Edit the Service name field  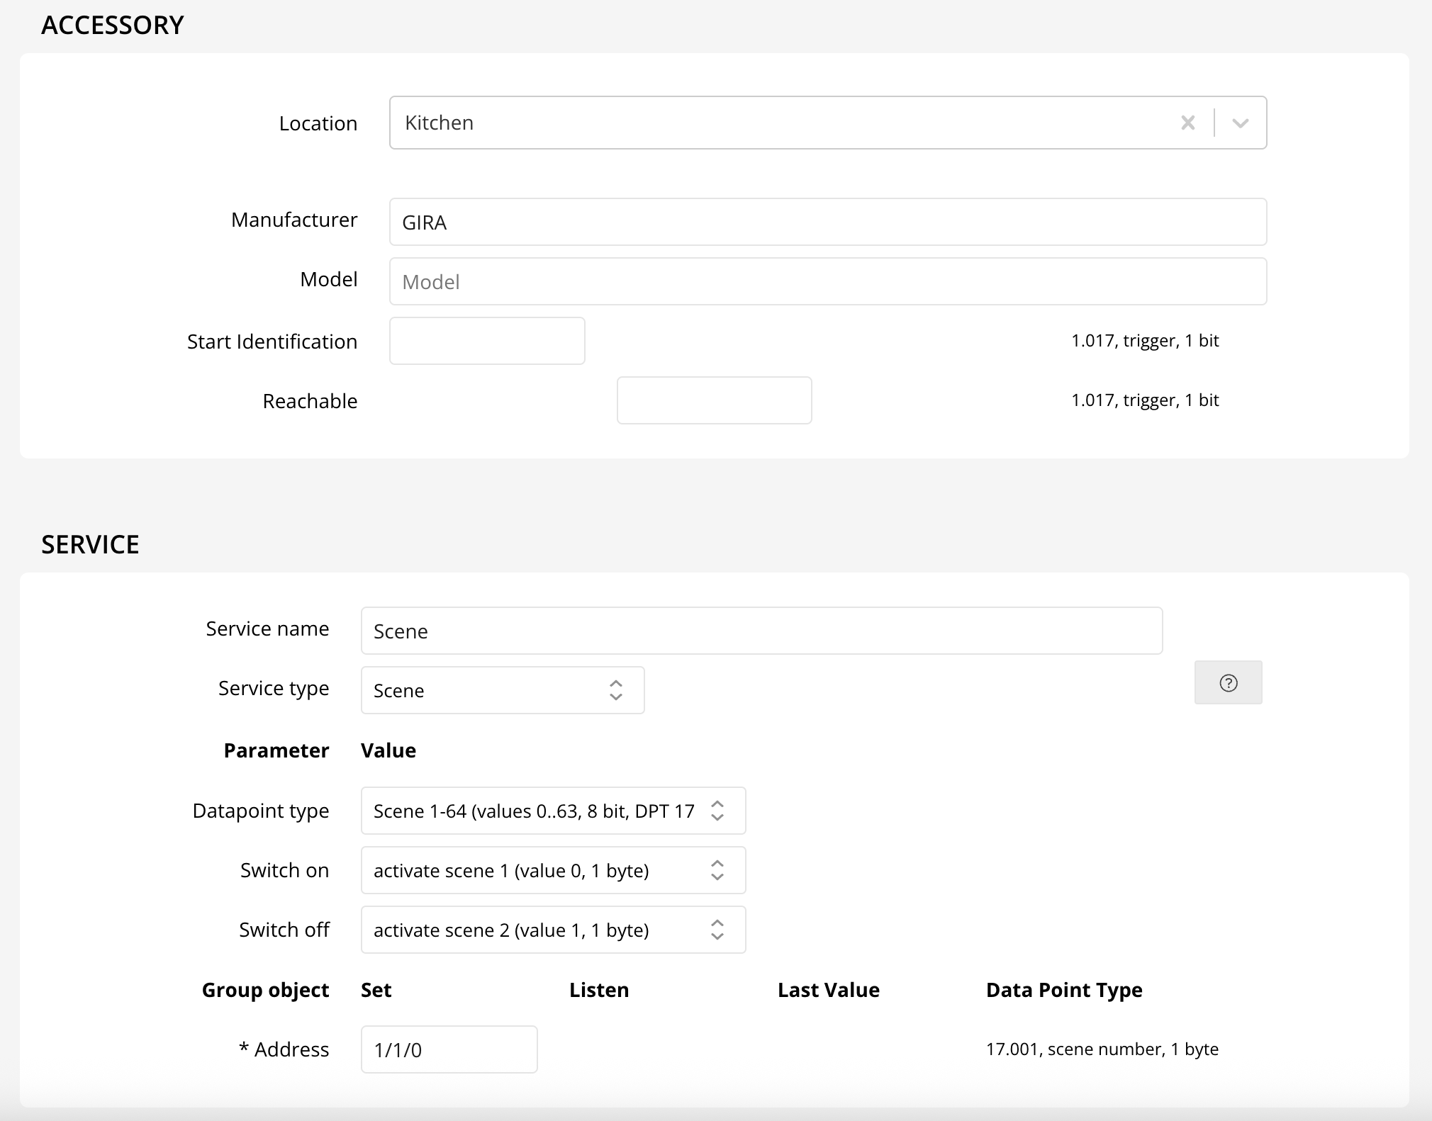761,631
